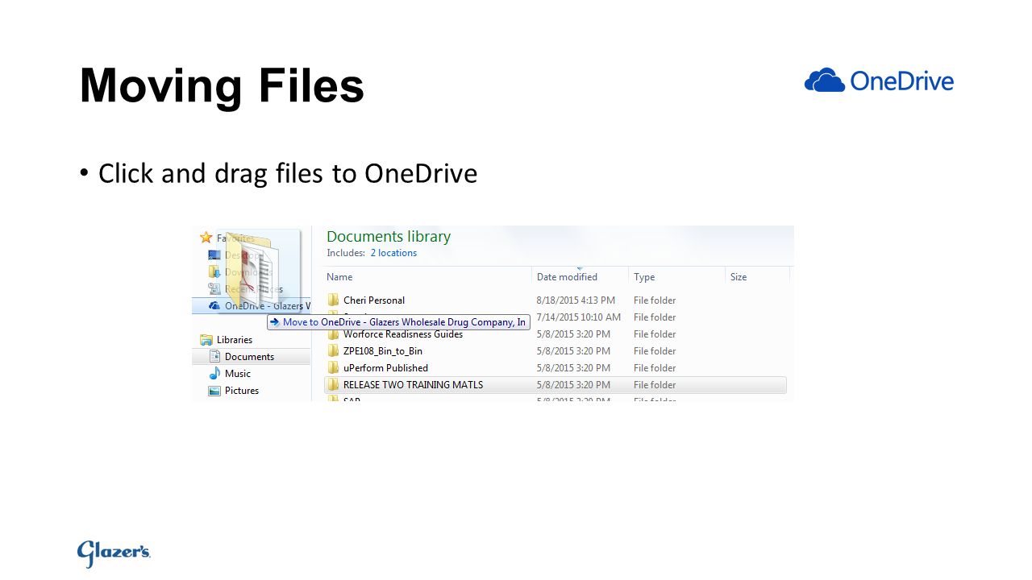
Task: Open the Libraries icon in the sidebar
Action: coord(206,340)
